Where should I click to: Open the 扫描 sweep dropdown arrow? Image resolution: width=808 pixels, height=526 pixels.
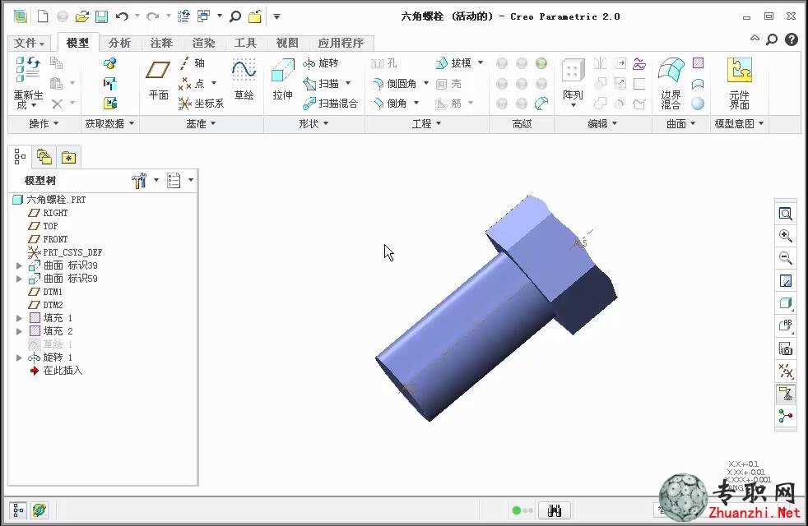[x=348, y=83]
